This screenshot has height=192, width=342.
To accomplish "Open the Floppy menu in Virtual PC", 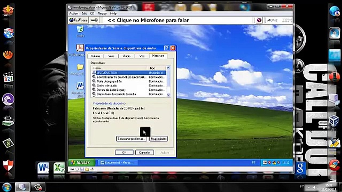I will (x=102, y=13).
